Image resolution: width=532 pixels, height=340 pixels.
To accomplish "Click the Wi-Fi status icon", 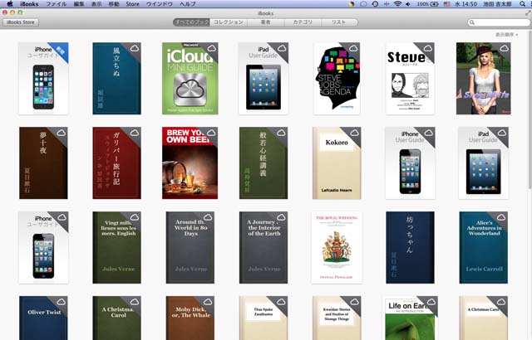I will point(397,4).
